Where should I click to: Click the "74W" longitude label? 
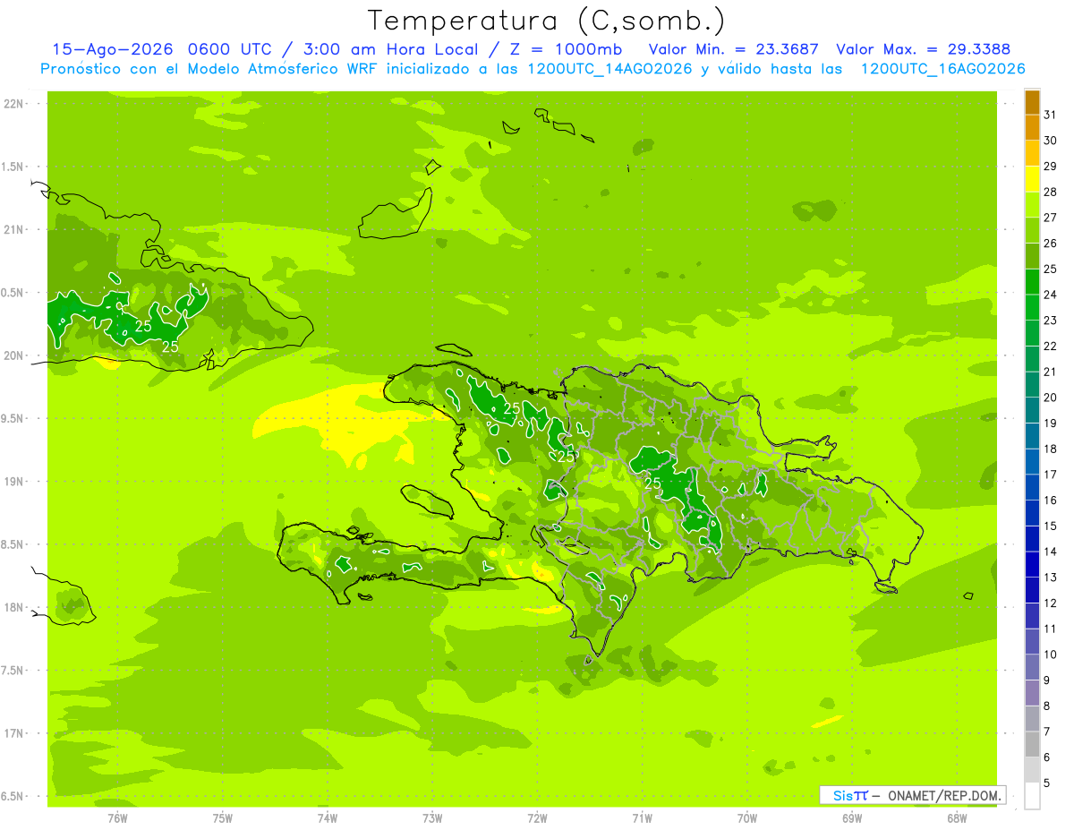327,818
